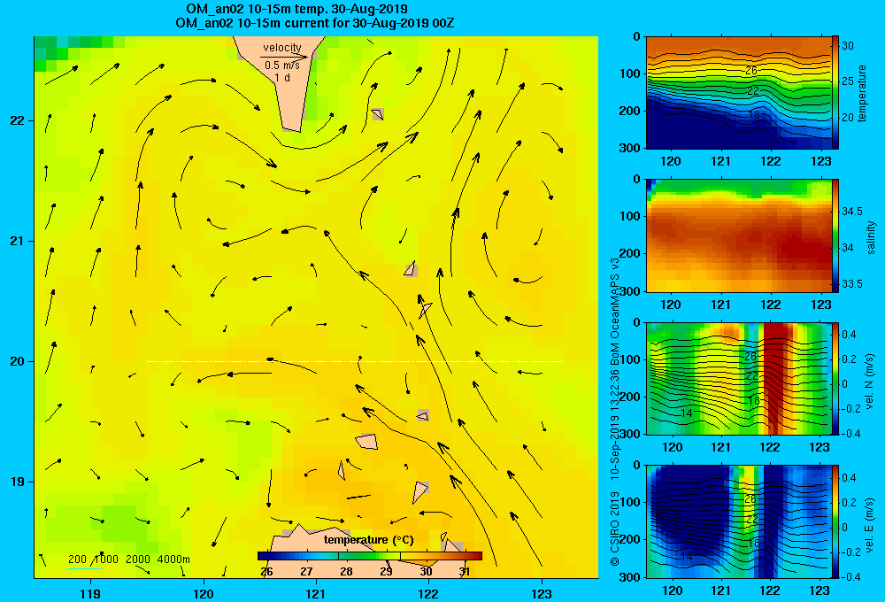
Task: Click the vel. E section's color bar
Action: [x=835, y=521]
